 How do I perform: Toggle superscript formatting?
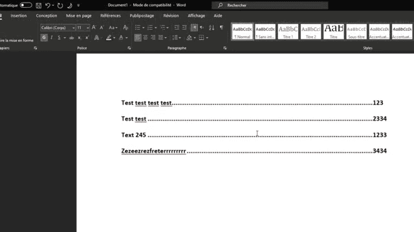click(87, 37)
